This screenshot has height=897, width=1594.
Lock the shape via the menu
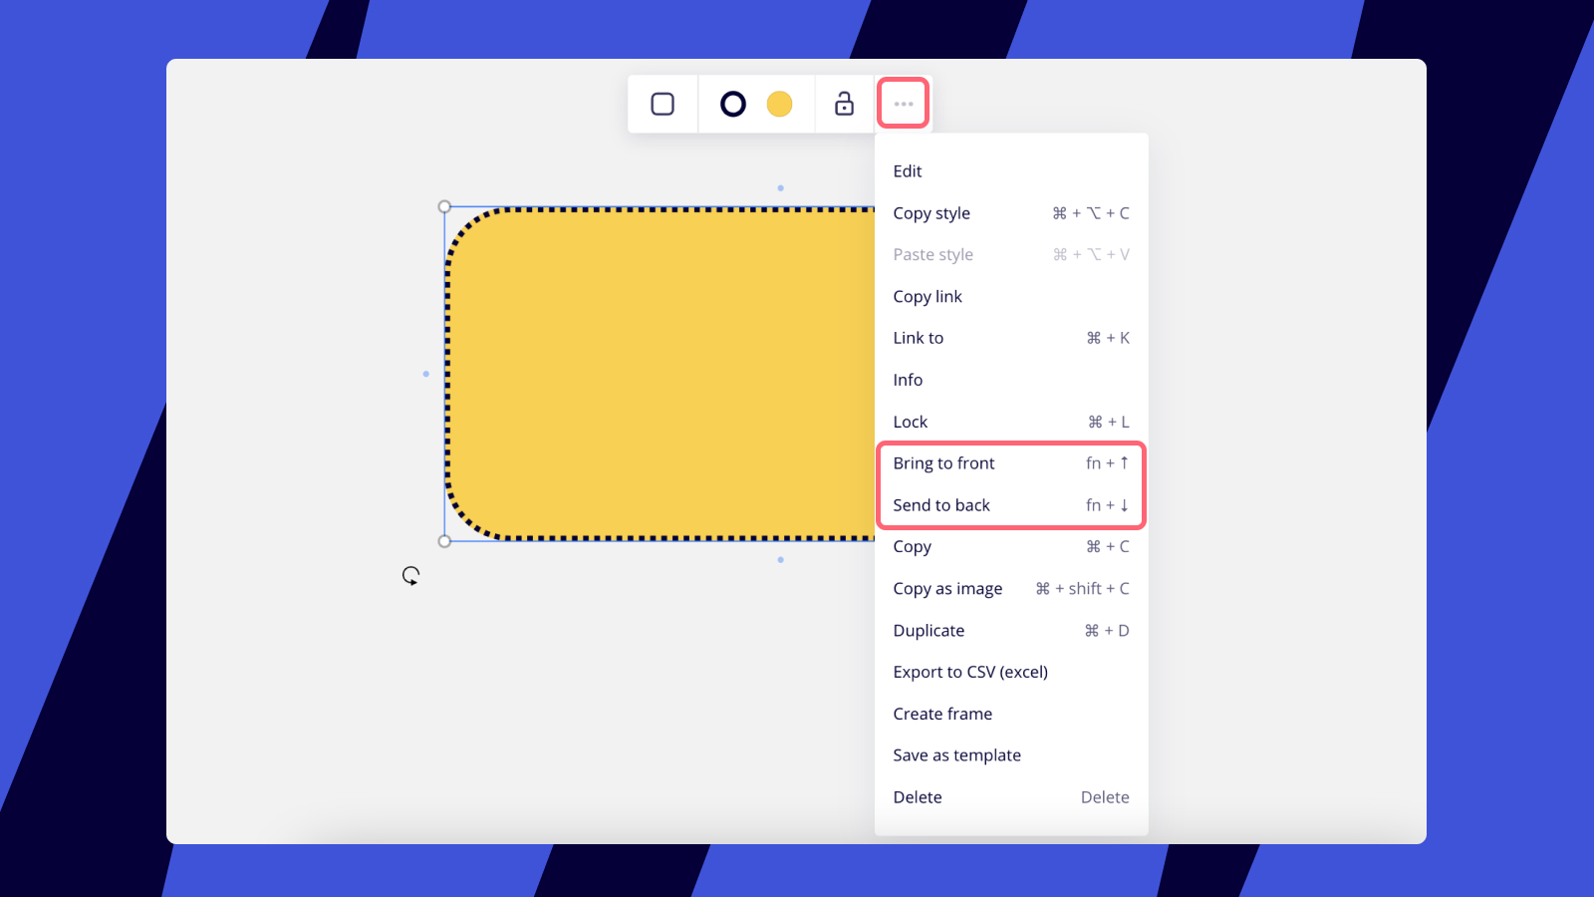pyautogui.click(x=910, y=421)
